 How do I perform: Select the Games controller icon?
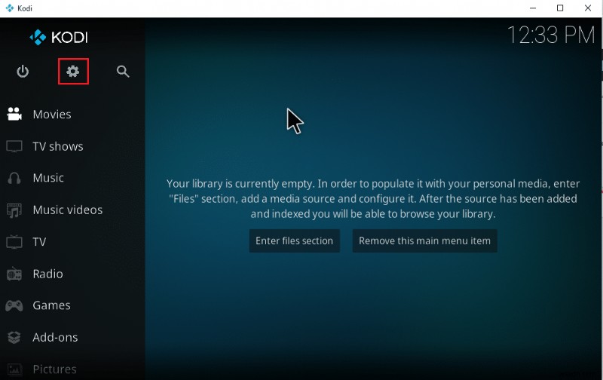click(x=14, y=306)
